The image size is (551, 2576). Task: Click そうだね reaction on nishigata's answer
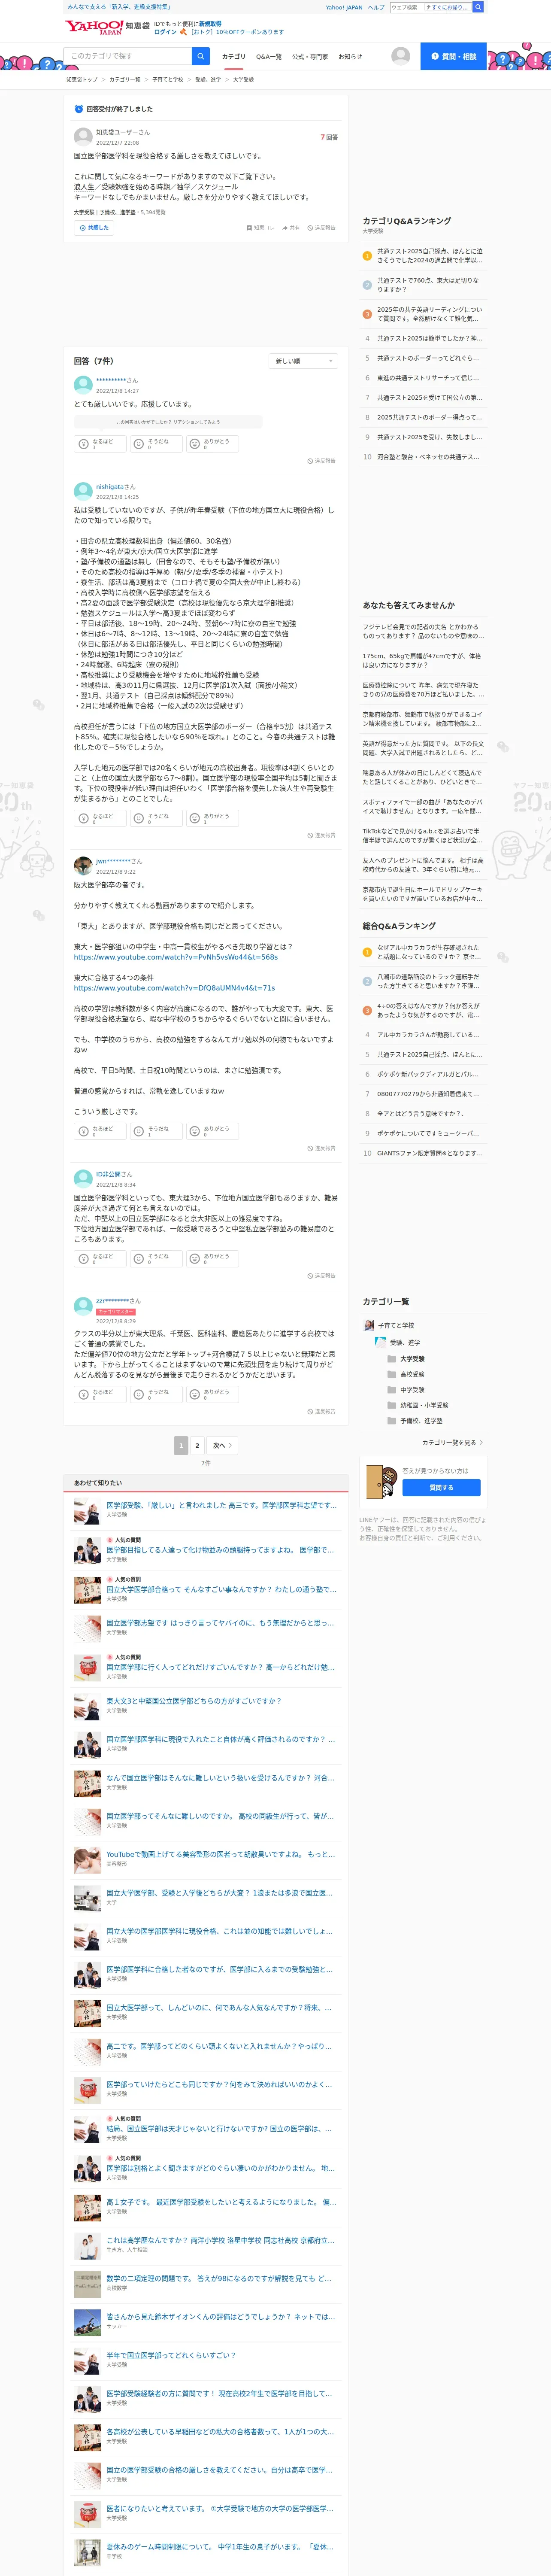156,818
